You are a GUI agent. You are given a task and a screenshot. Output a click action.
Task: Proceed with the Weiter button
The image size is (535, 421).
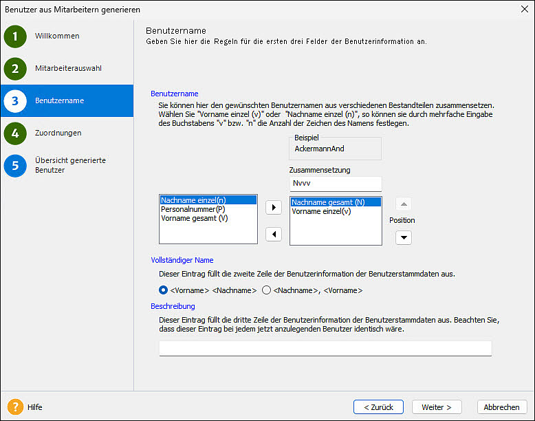[436, 407]
